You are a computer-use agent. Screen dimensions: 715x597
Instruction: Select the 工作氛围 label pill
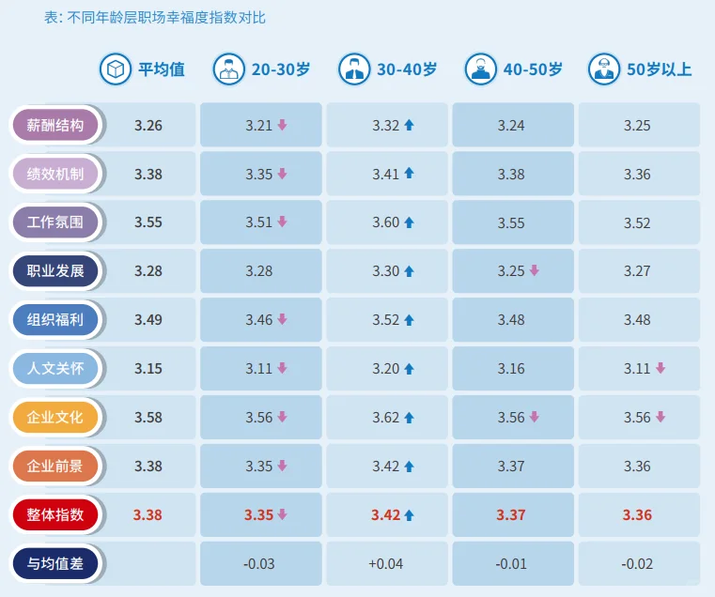tap(55, 222)
